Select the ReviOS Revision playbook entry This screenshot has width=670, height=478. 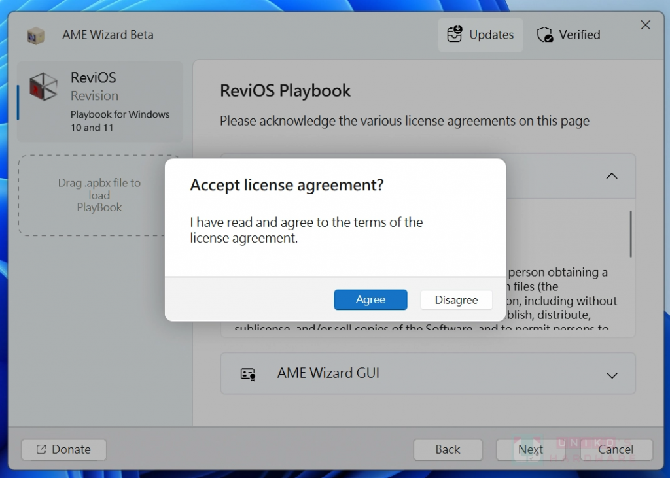(99, 101)
